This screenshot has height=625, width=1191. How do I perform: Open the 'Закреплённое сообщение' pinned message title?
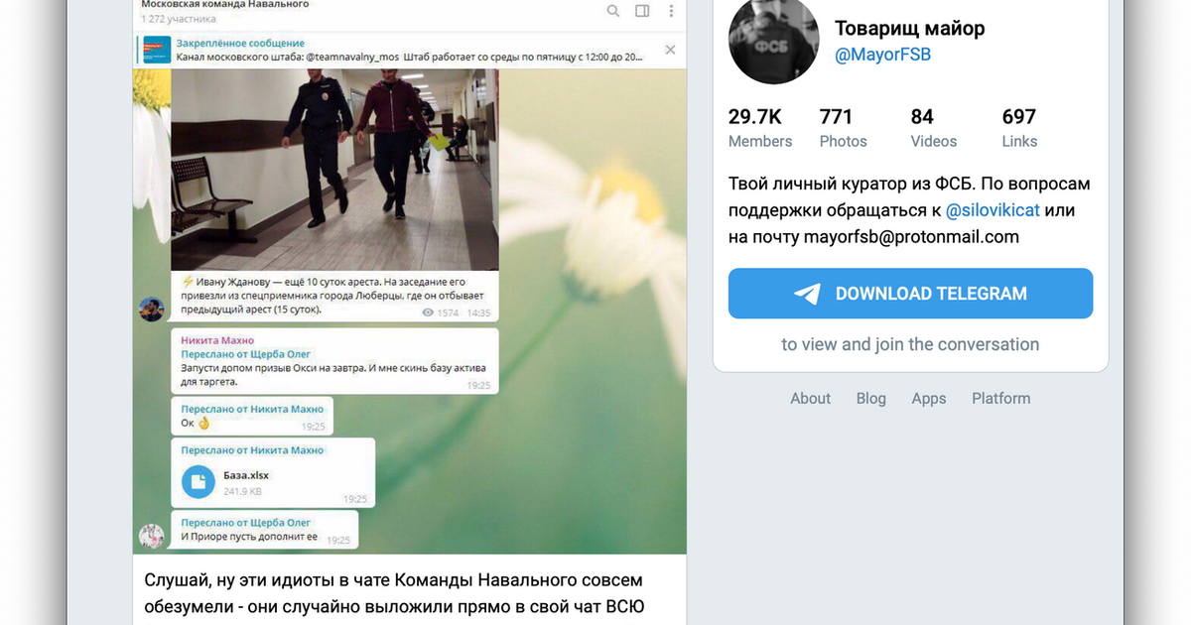240,44
